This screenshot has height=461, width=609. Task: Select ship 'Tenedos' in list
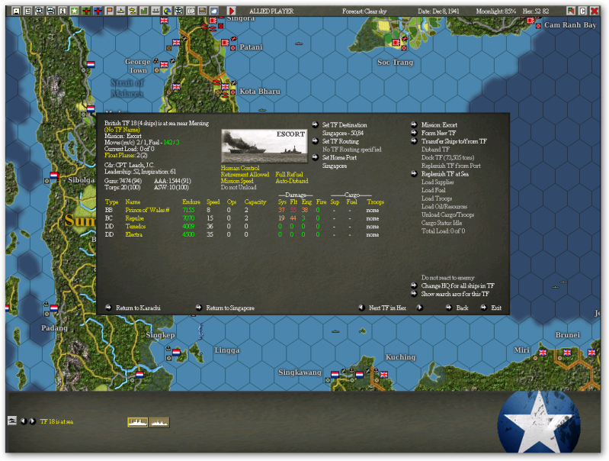click(135, 226)
